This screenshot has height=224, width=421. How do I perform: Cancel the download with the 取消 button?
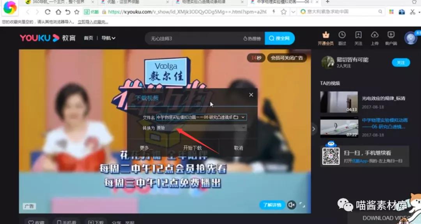coord(238,147)
